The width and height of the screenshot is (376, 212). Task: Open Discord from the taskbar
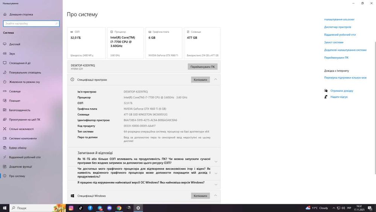(x=109, y=208)
